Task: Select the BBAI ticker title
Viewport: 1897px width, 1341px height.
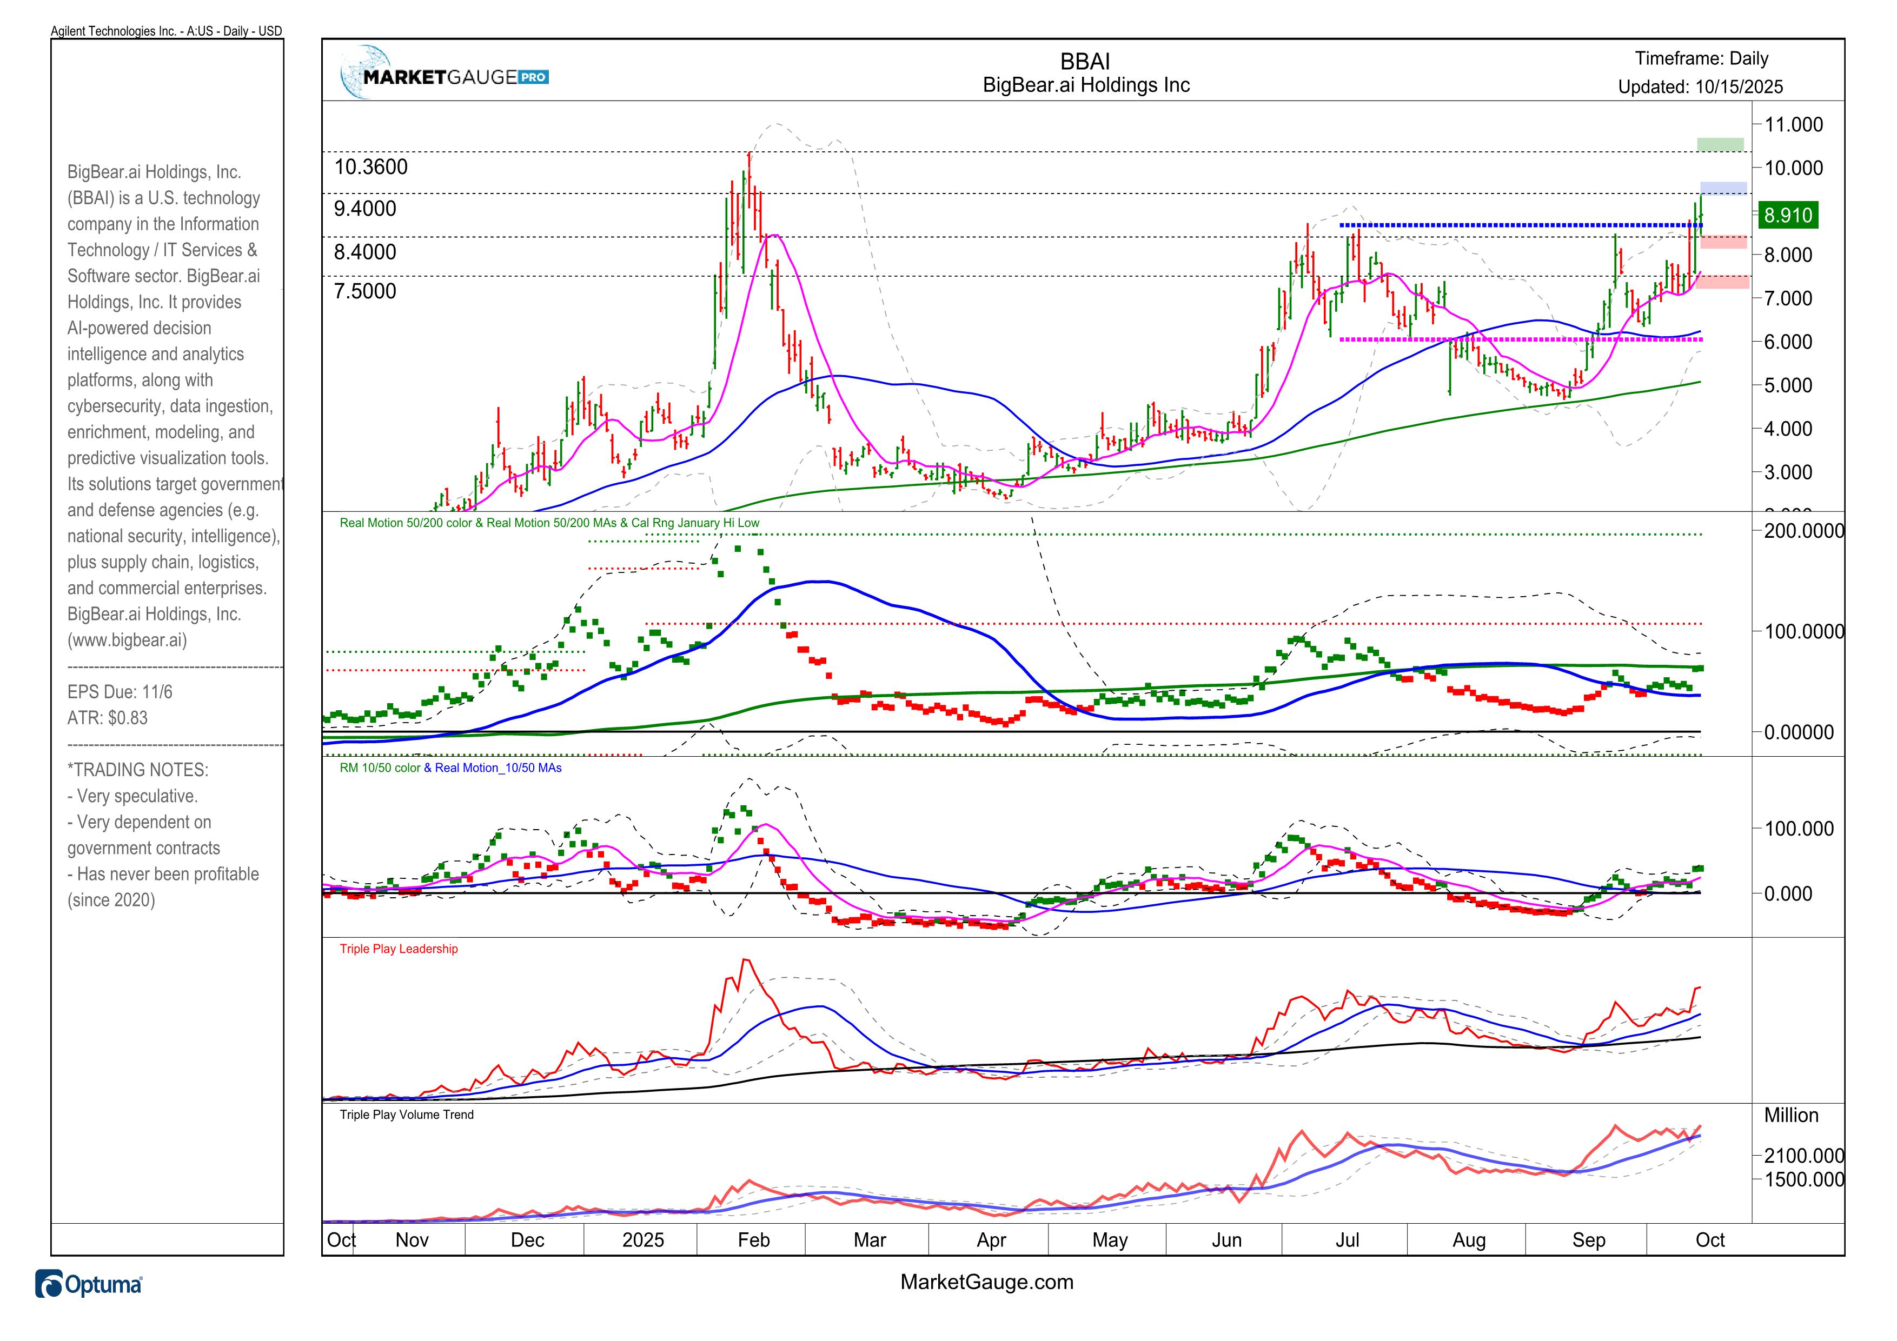Action: pyautogui.click(x=1085, y=62)
